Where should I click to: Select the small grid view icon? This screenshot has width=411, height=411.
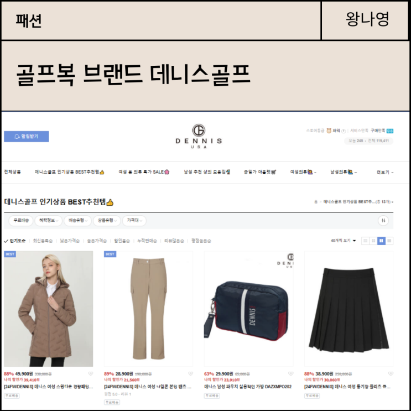(x=373, y=241)
